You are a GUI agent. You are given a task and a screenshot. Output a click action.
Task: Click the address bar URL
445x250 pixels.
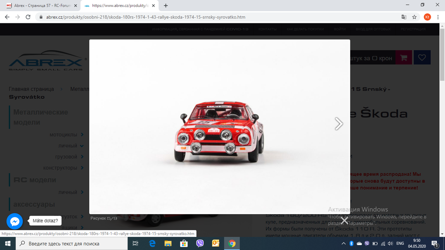point(146,17)
